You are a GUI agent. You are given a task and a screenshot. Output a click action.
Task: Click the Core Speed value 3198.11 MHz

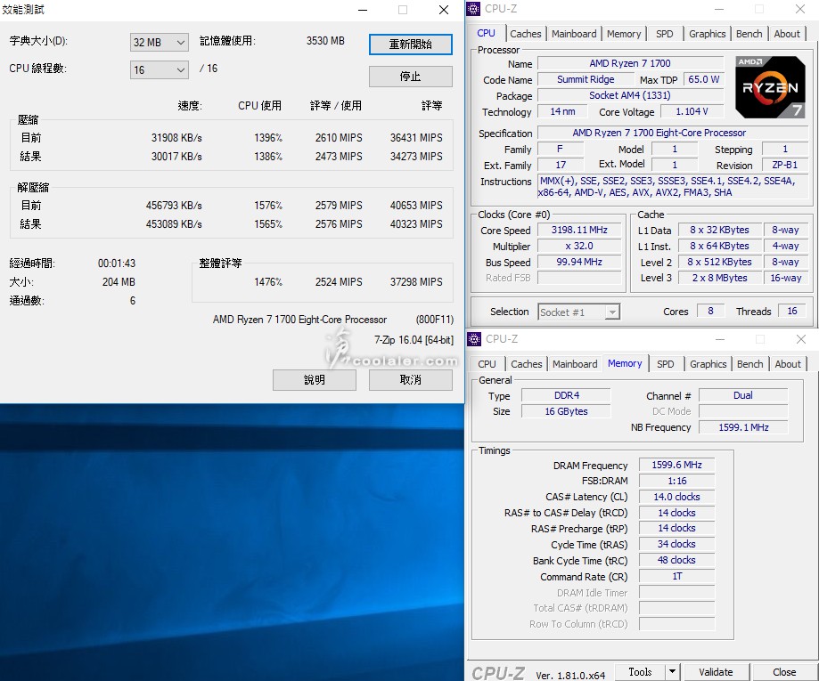click(579, 231)
